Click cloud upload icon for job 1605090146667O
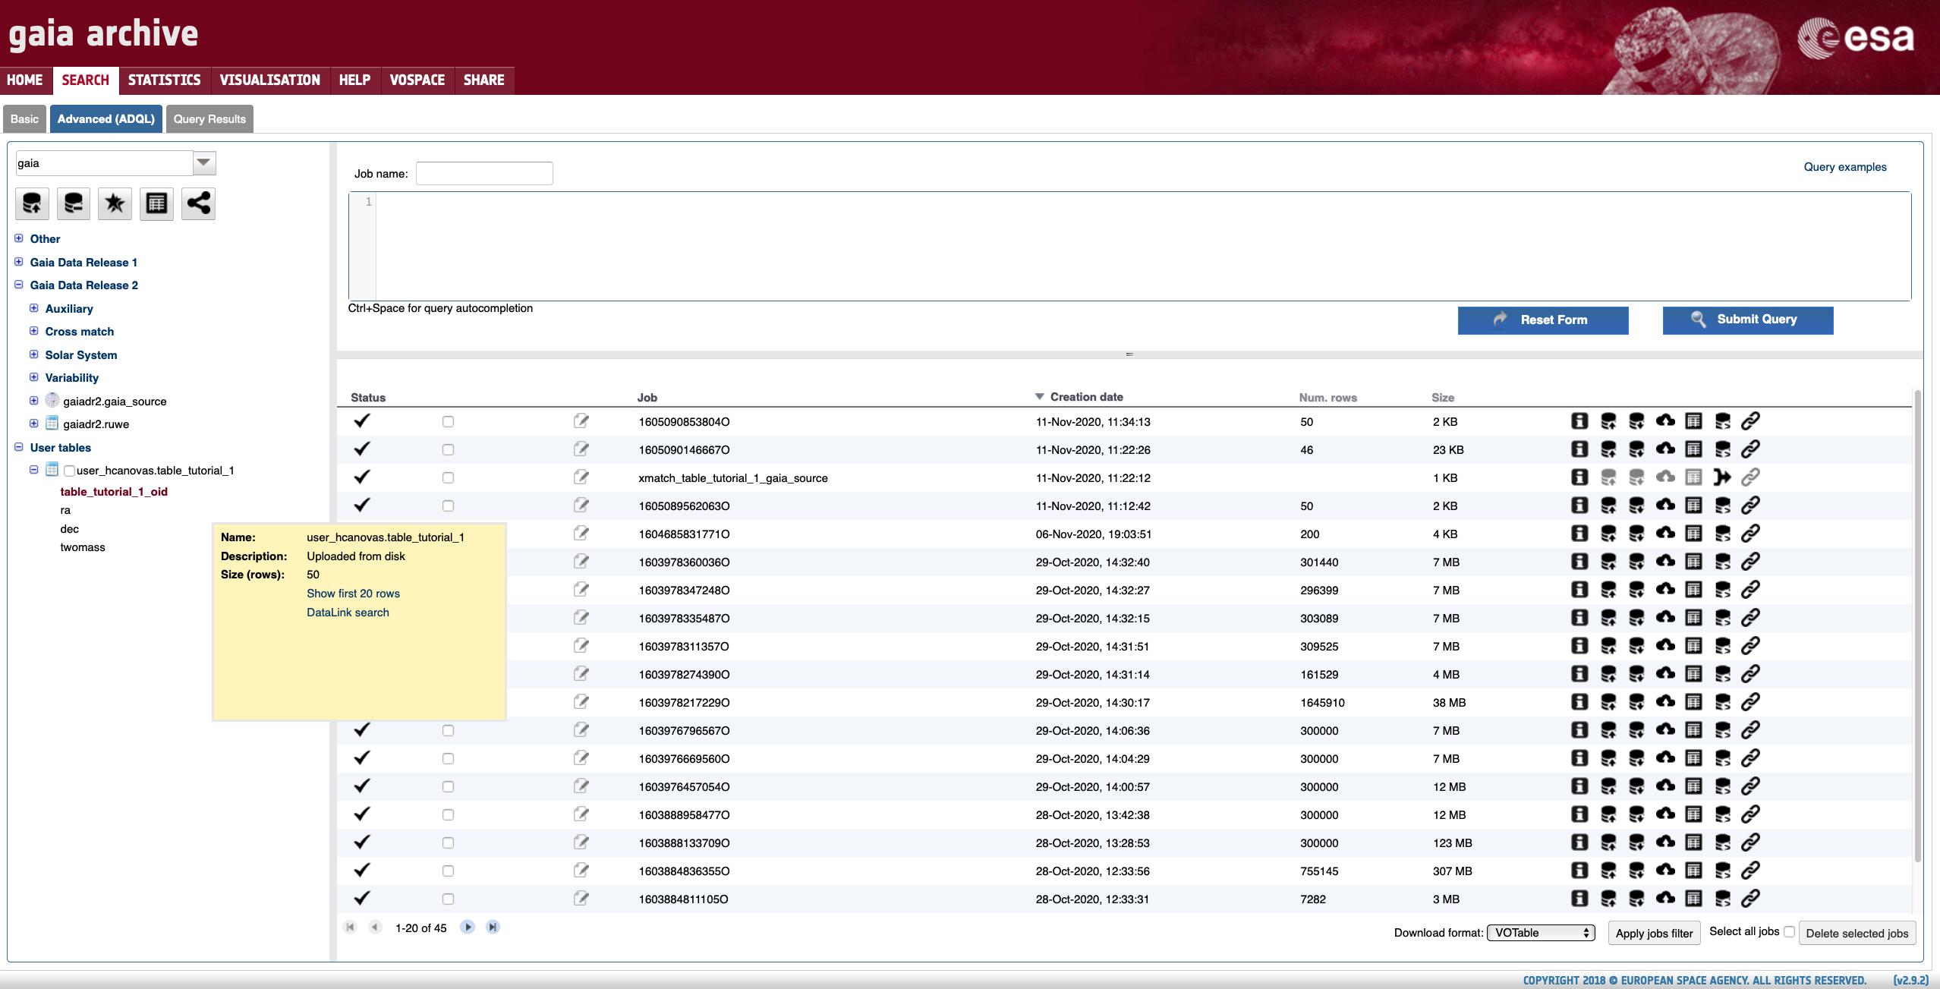 coord(1665,449)
